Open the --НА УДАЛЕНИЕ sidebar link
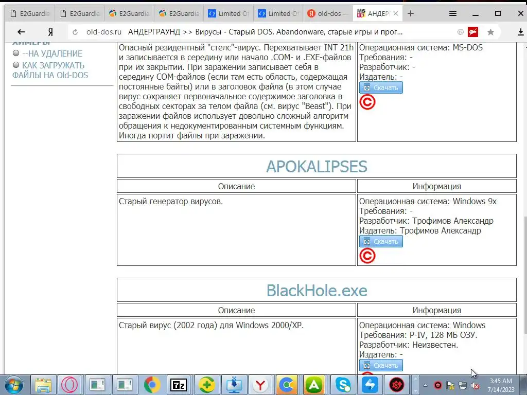The width and height of the screenshot is (527, 395). pos(52,53)
